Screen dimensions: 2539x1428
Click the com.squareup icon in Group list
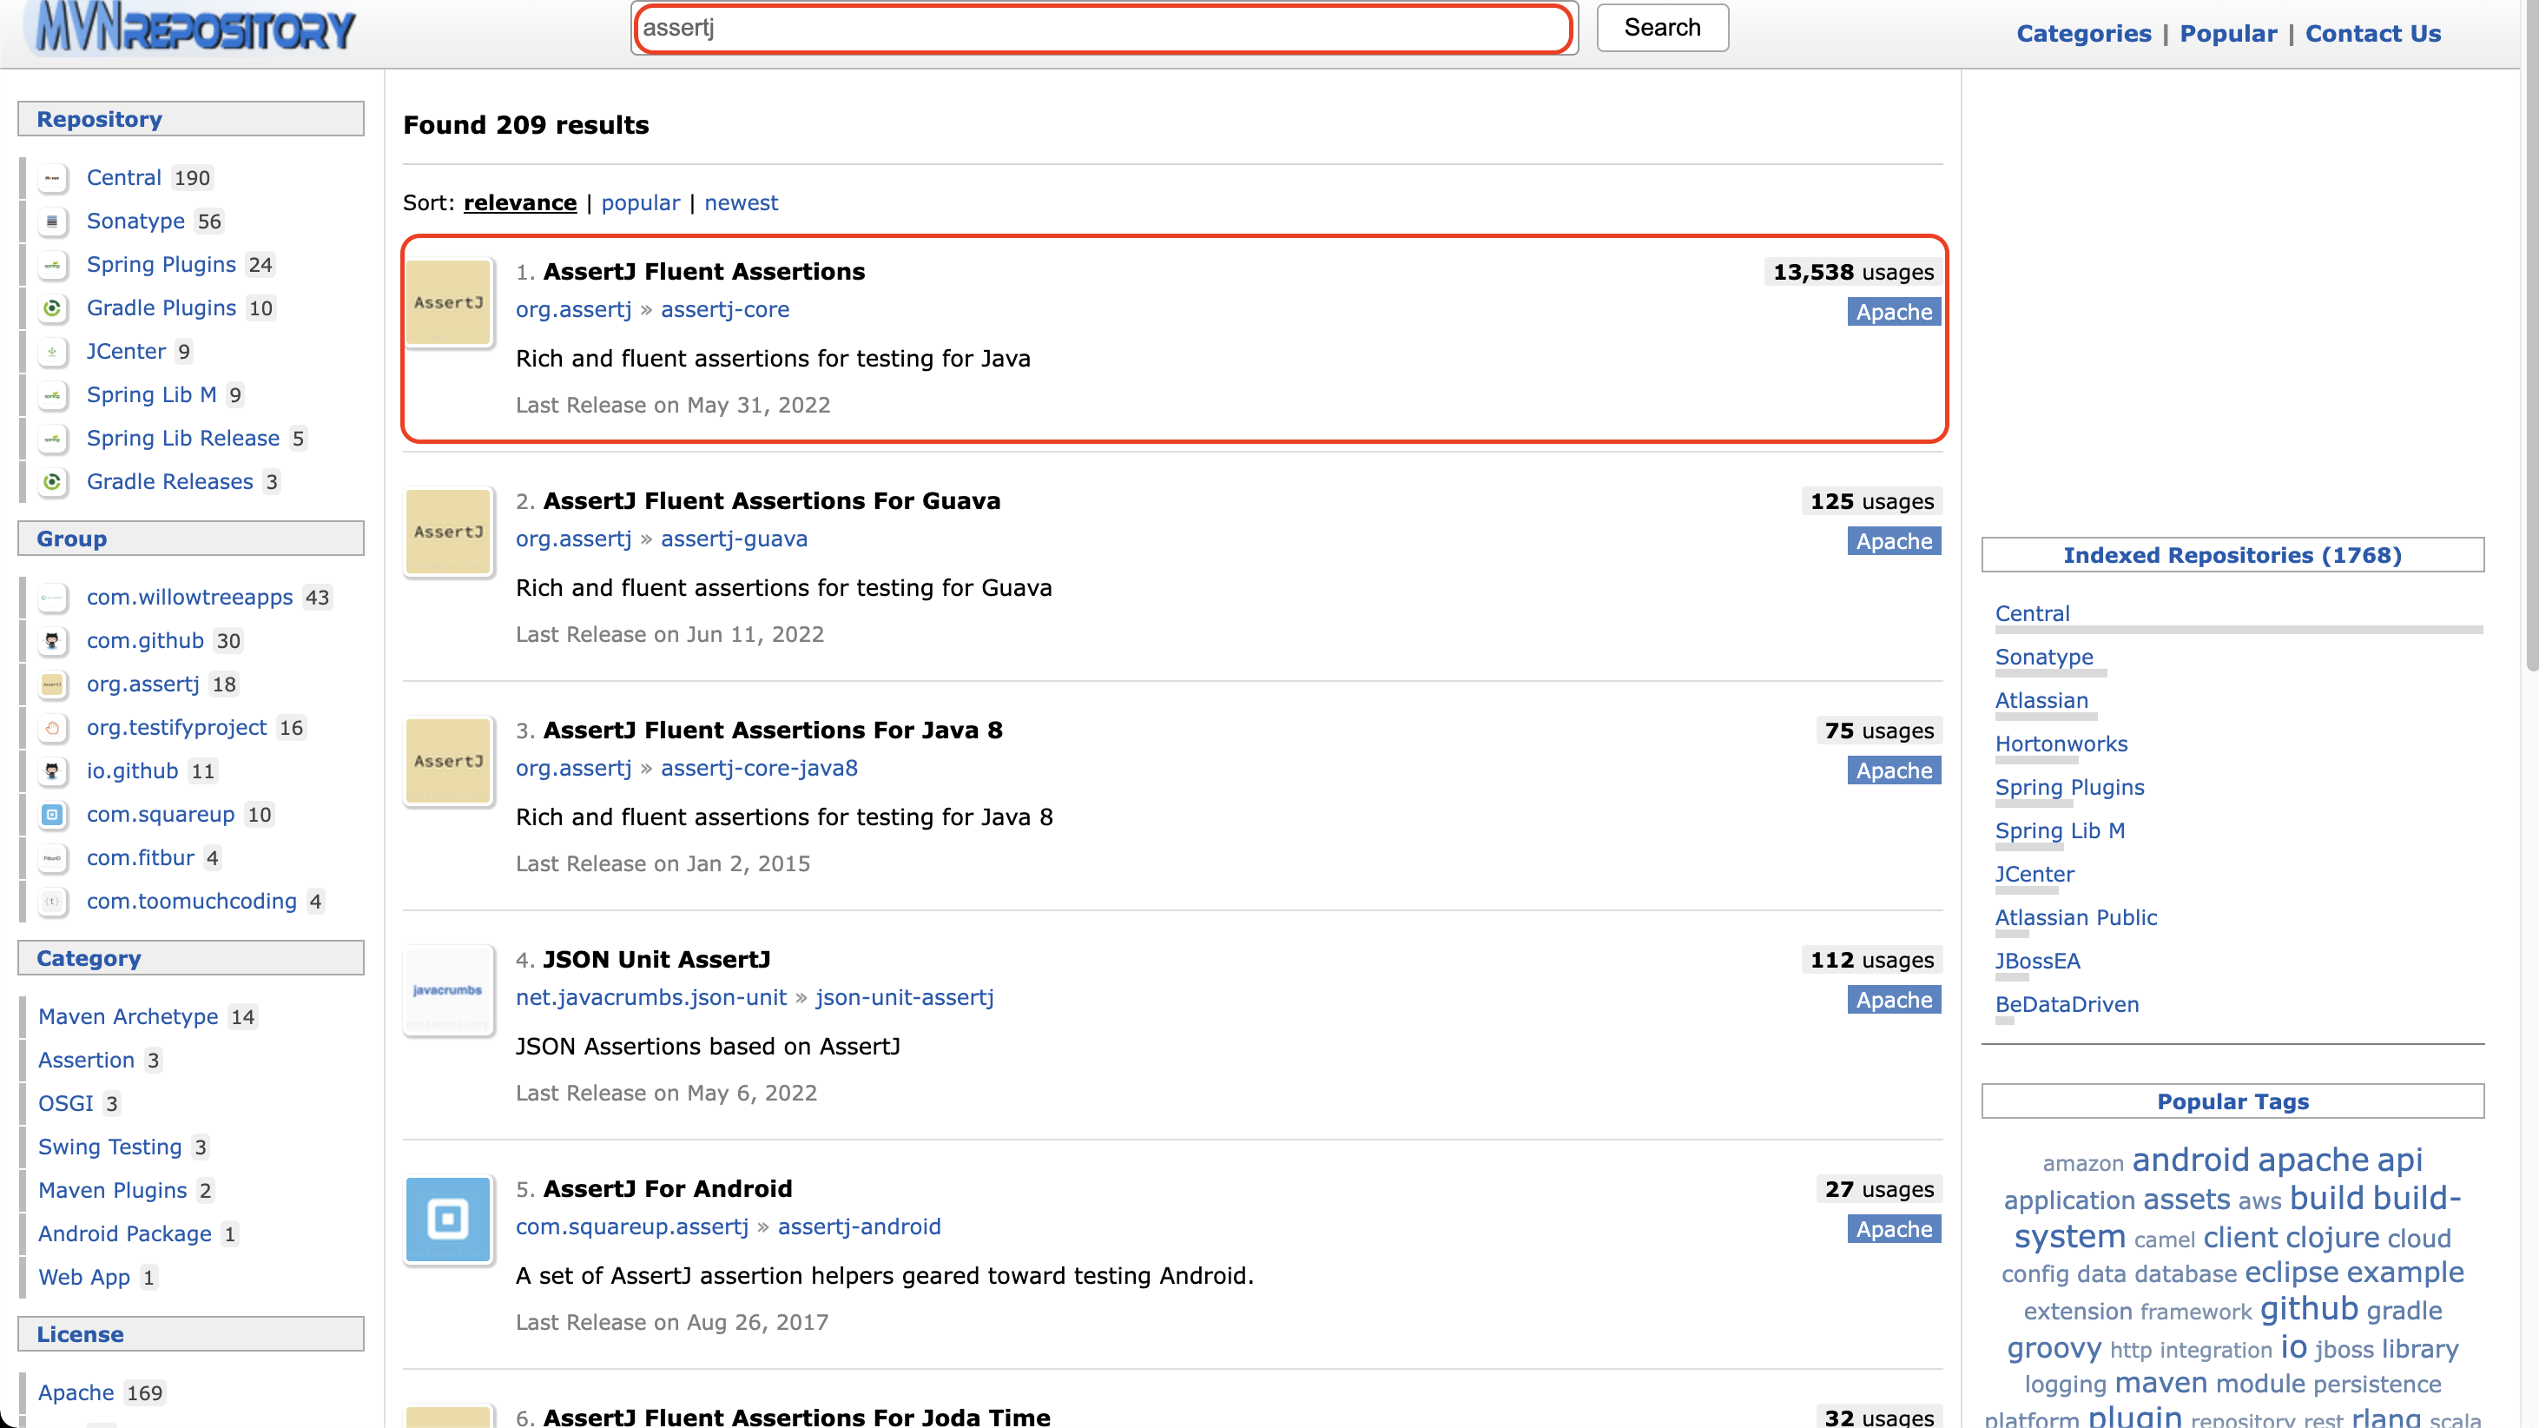(52, 815)
